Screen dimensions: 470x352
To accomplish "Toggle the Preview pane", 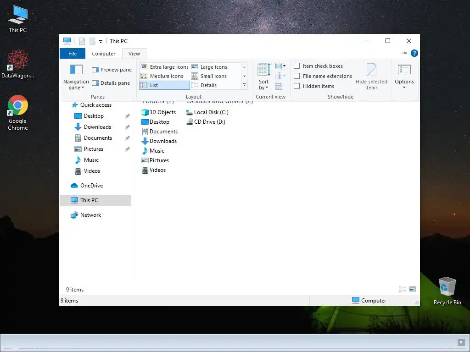I will [112, 70].
